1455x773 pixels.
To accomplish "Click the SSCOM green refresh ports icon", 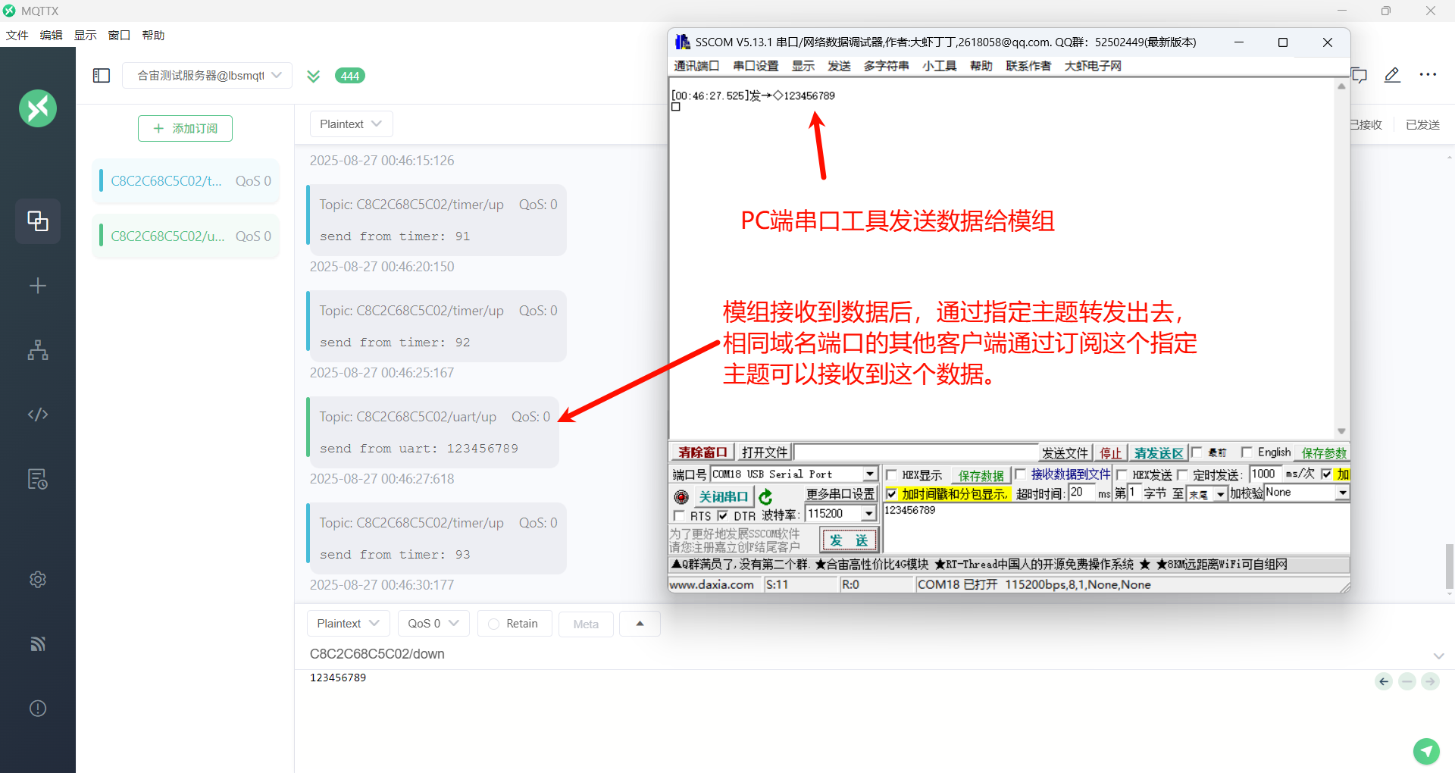I will [x=765, y=496].
